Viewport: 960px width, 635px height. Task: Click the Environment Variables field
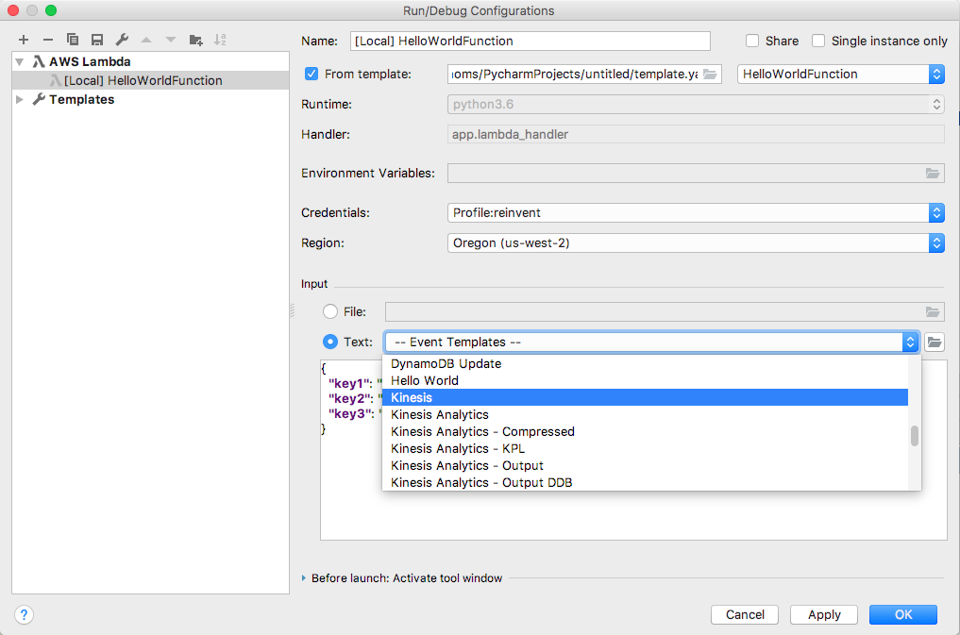coord(685,173)
